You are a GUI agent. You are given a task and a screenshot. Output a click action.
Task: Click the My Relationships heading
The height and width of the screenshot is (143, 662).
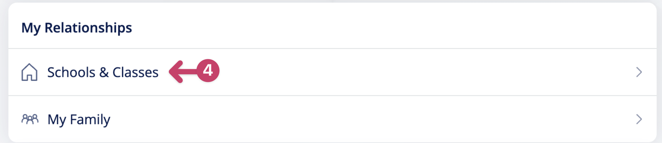(x=77, y=28)
